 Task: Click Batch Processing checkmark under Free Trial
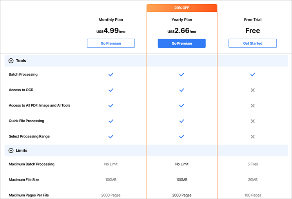252,74
